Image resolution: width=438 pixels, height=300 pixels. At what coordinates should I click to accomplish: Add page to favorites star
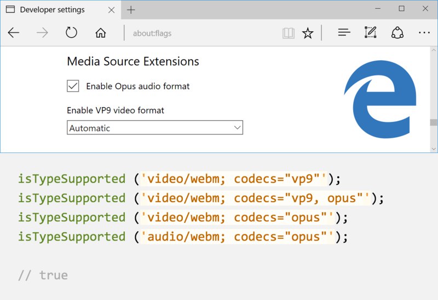[308, 33]
